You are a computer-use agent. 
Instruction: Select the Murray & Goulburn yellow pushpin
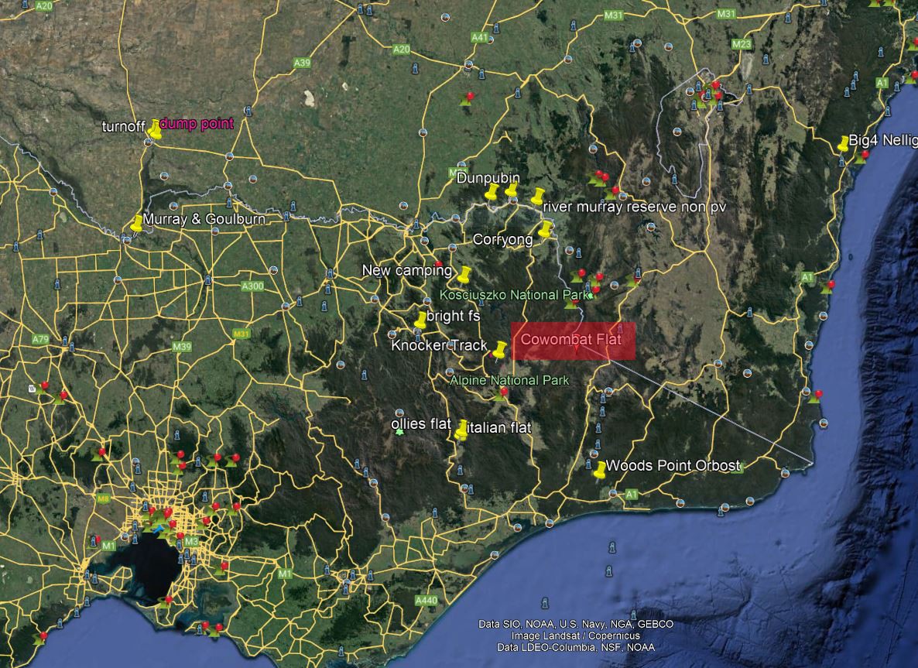[137, 223]
